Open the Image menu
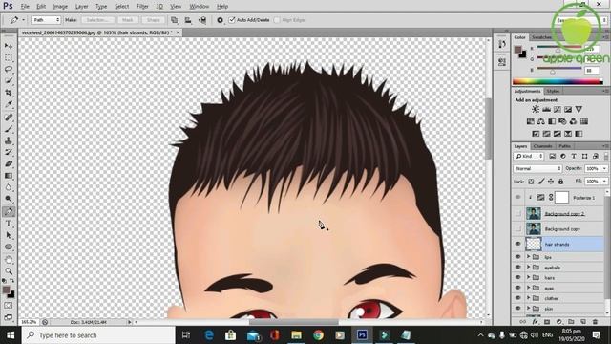Viewport: 611px width, 344px height. [60, 7]
